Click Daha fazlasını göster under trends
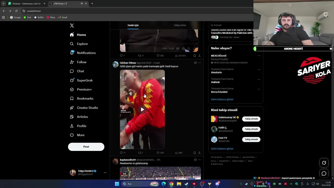This screenshot has width=334, height=188. [x=222, y=99]
